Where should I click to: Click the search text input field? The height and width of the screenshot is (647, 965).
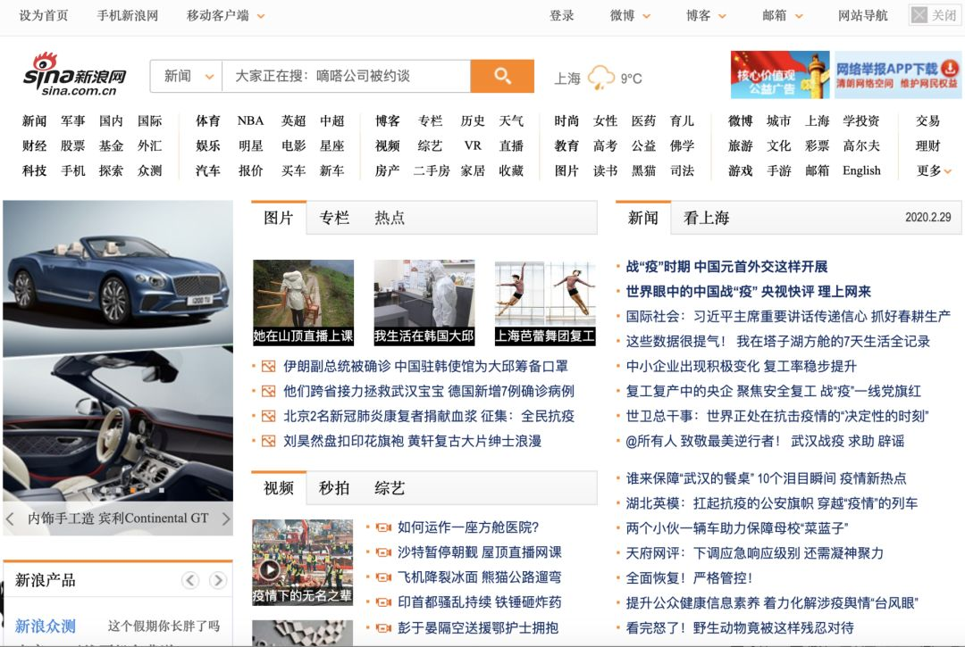(347, 76)
